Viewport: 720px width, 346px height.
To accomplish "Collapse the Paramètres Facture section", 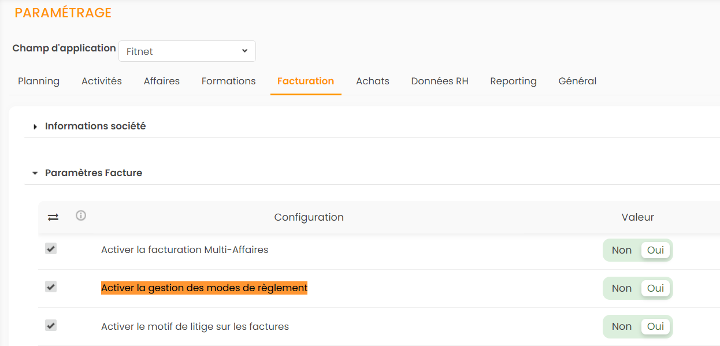I will (x=94, y=173).
